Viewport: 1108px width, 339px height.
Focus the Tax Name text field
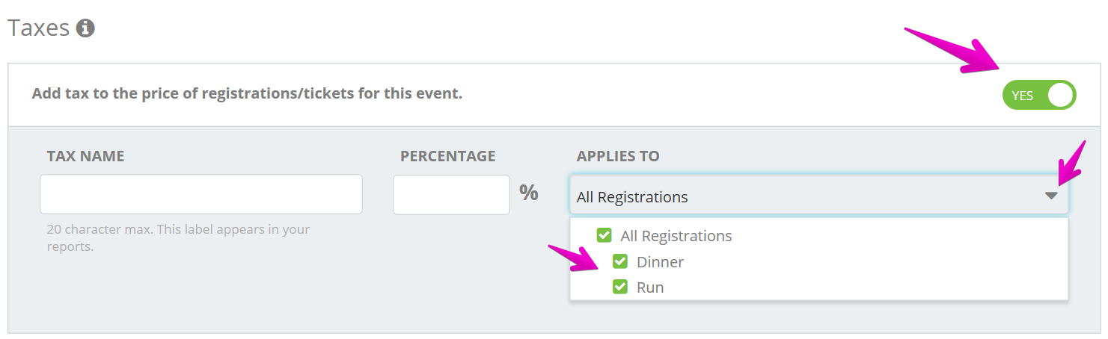click(201, 194)
